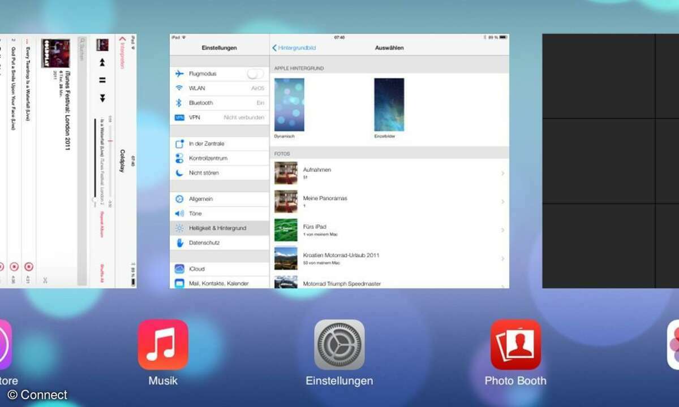Open Allgemein gear icon in sidebar
Image resolution: width=679 pixels, height=407 pixels.
point(179,199)
